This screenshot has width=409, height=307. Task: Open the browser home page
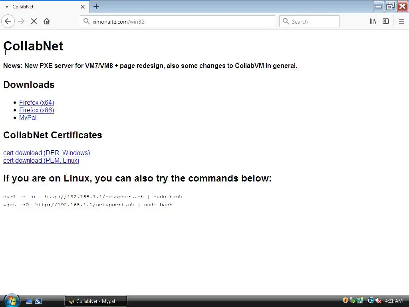[x=47, y=22]
